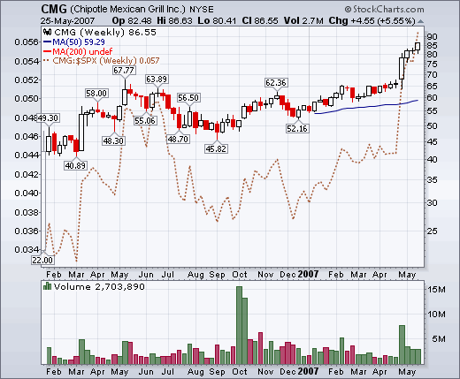460x379 pixels.
Task: Click the 63.89 price label
Action: pos(157,80)
